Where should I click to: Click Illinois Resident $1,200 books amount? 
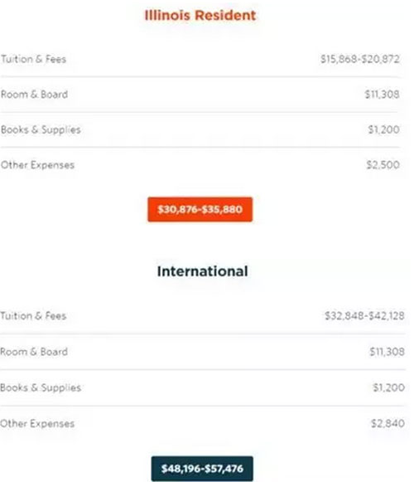click(383, 129)
